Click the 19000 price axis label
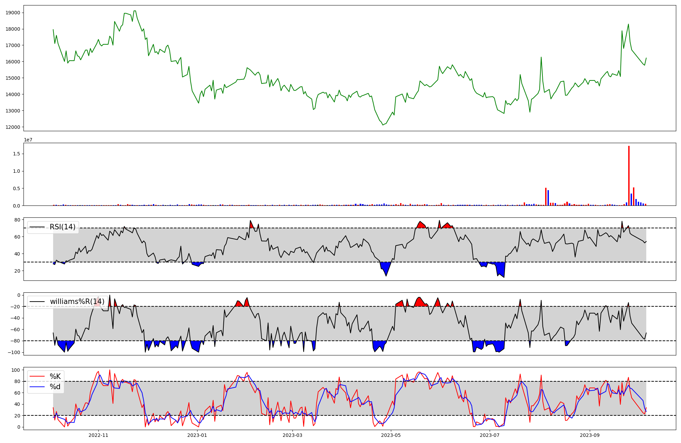Viewport: 681px width, 443px height. pyautogui.click(x=13, y=13)
